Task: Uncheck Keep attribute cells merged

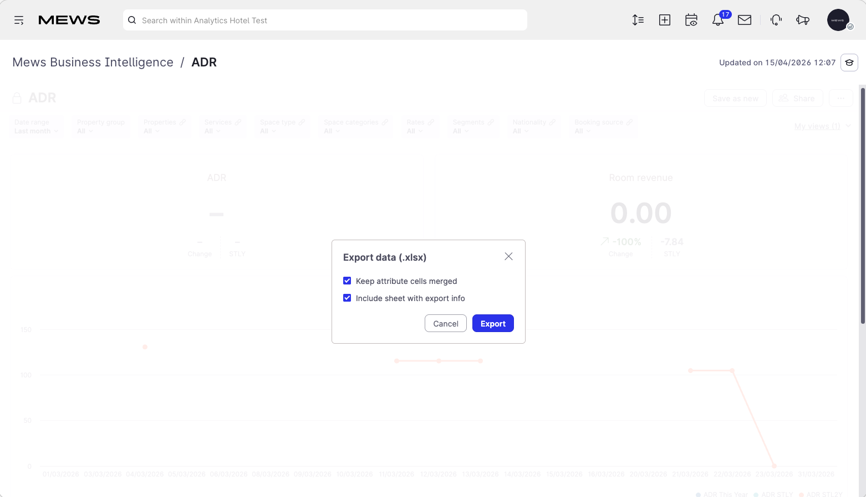Action: [347, 281]
